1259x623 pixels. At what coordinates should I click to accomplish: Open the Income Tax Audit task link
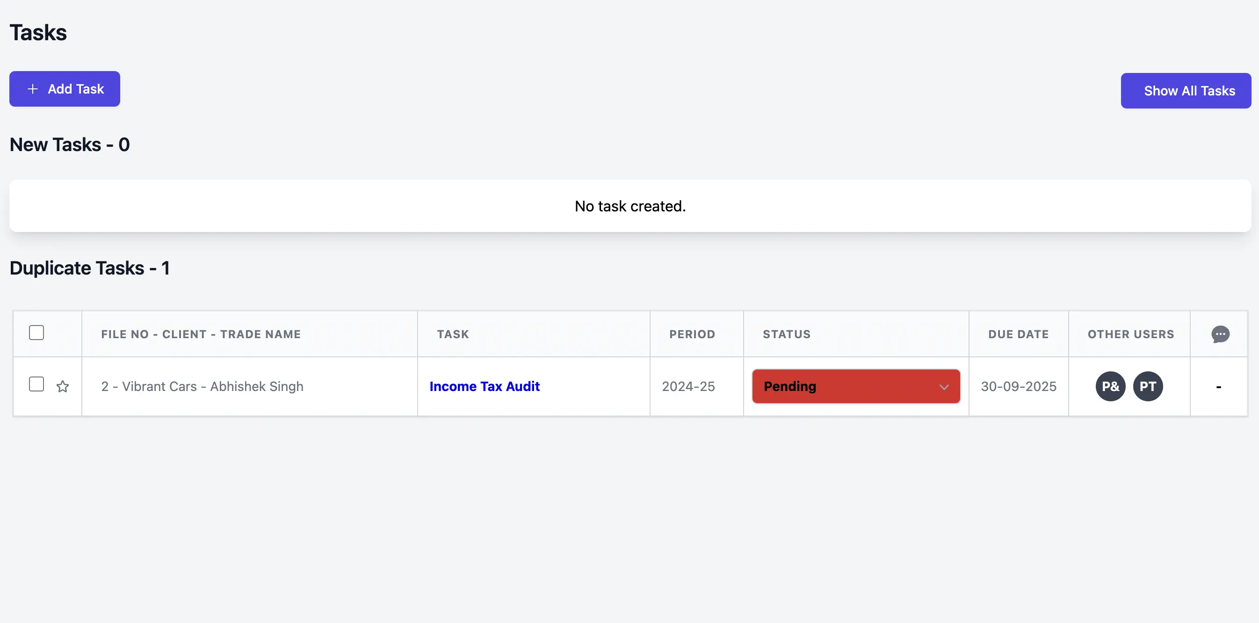coord(485,386)
